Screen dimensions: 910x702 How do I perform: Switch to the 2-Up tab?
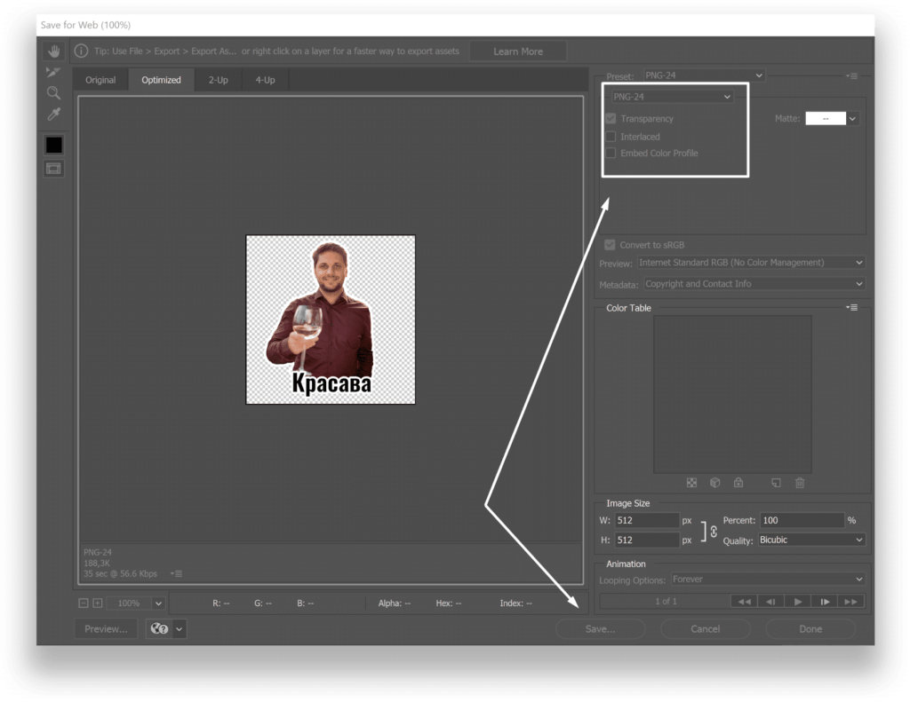tap(218, 80)
